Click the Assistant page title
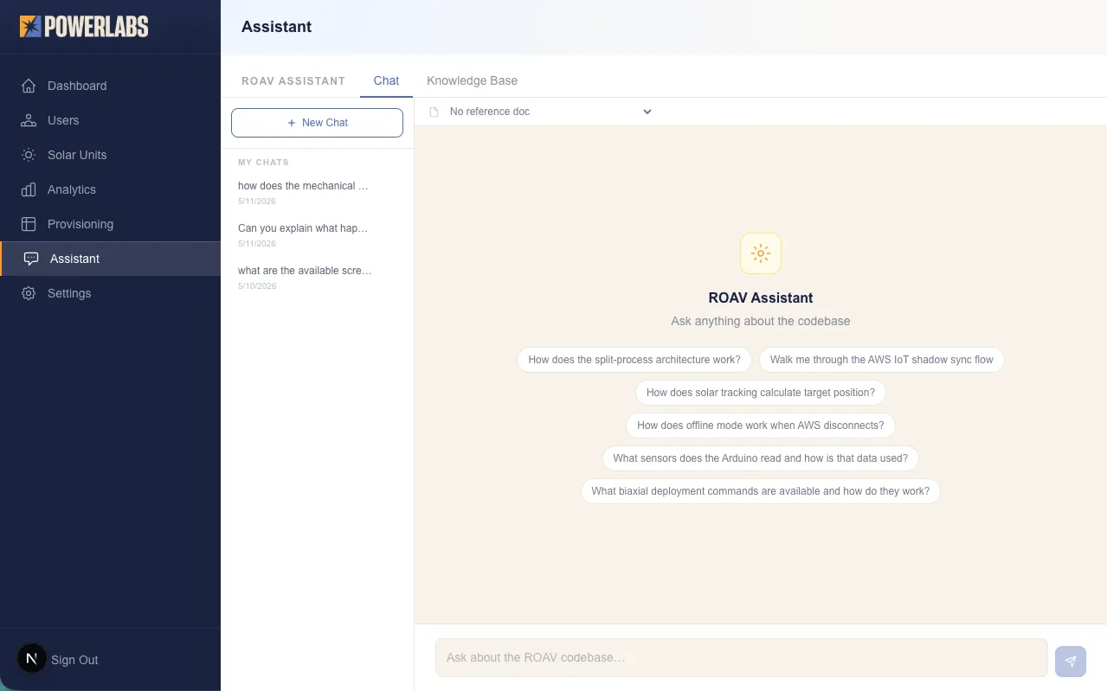This screenshot has width=1107, height=691. click(276, 27)
